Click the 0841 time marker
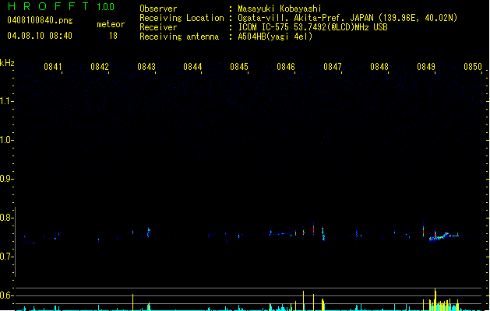This screenshot has height=311, width=490. (x=52, y=67)
